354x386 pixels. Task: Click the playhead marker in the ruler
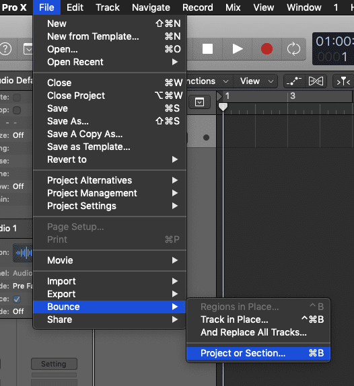tap(223, 107)
